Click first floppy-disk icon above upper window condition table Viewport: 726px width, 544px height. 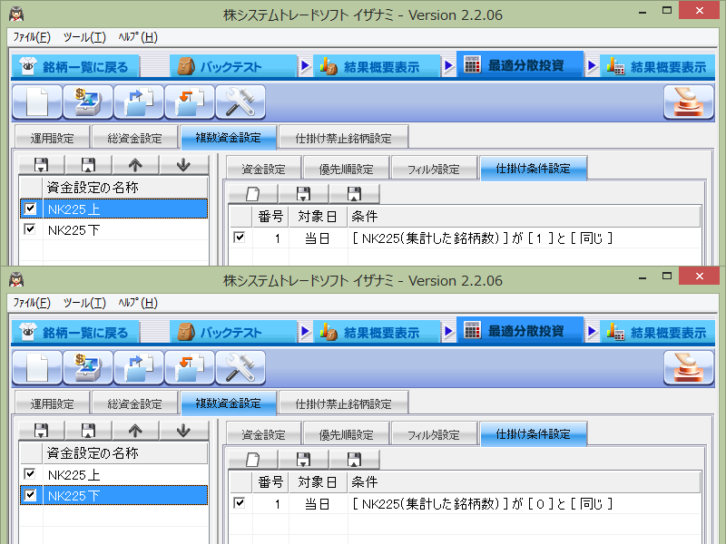(303, 194)
